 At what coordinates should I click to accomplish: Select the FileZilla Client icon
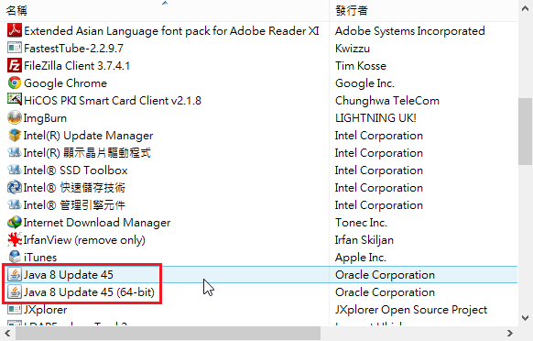pos(15,65)
